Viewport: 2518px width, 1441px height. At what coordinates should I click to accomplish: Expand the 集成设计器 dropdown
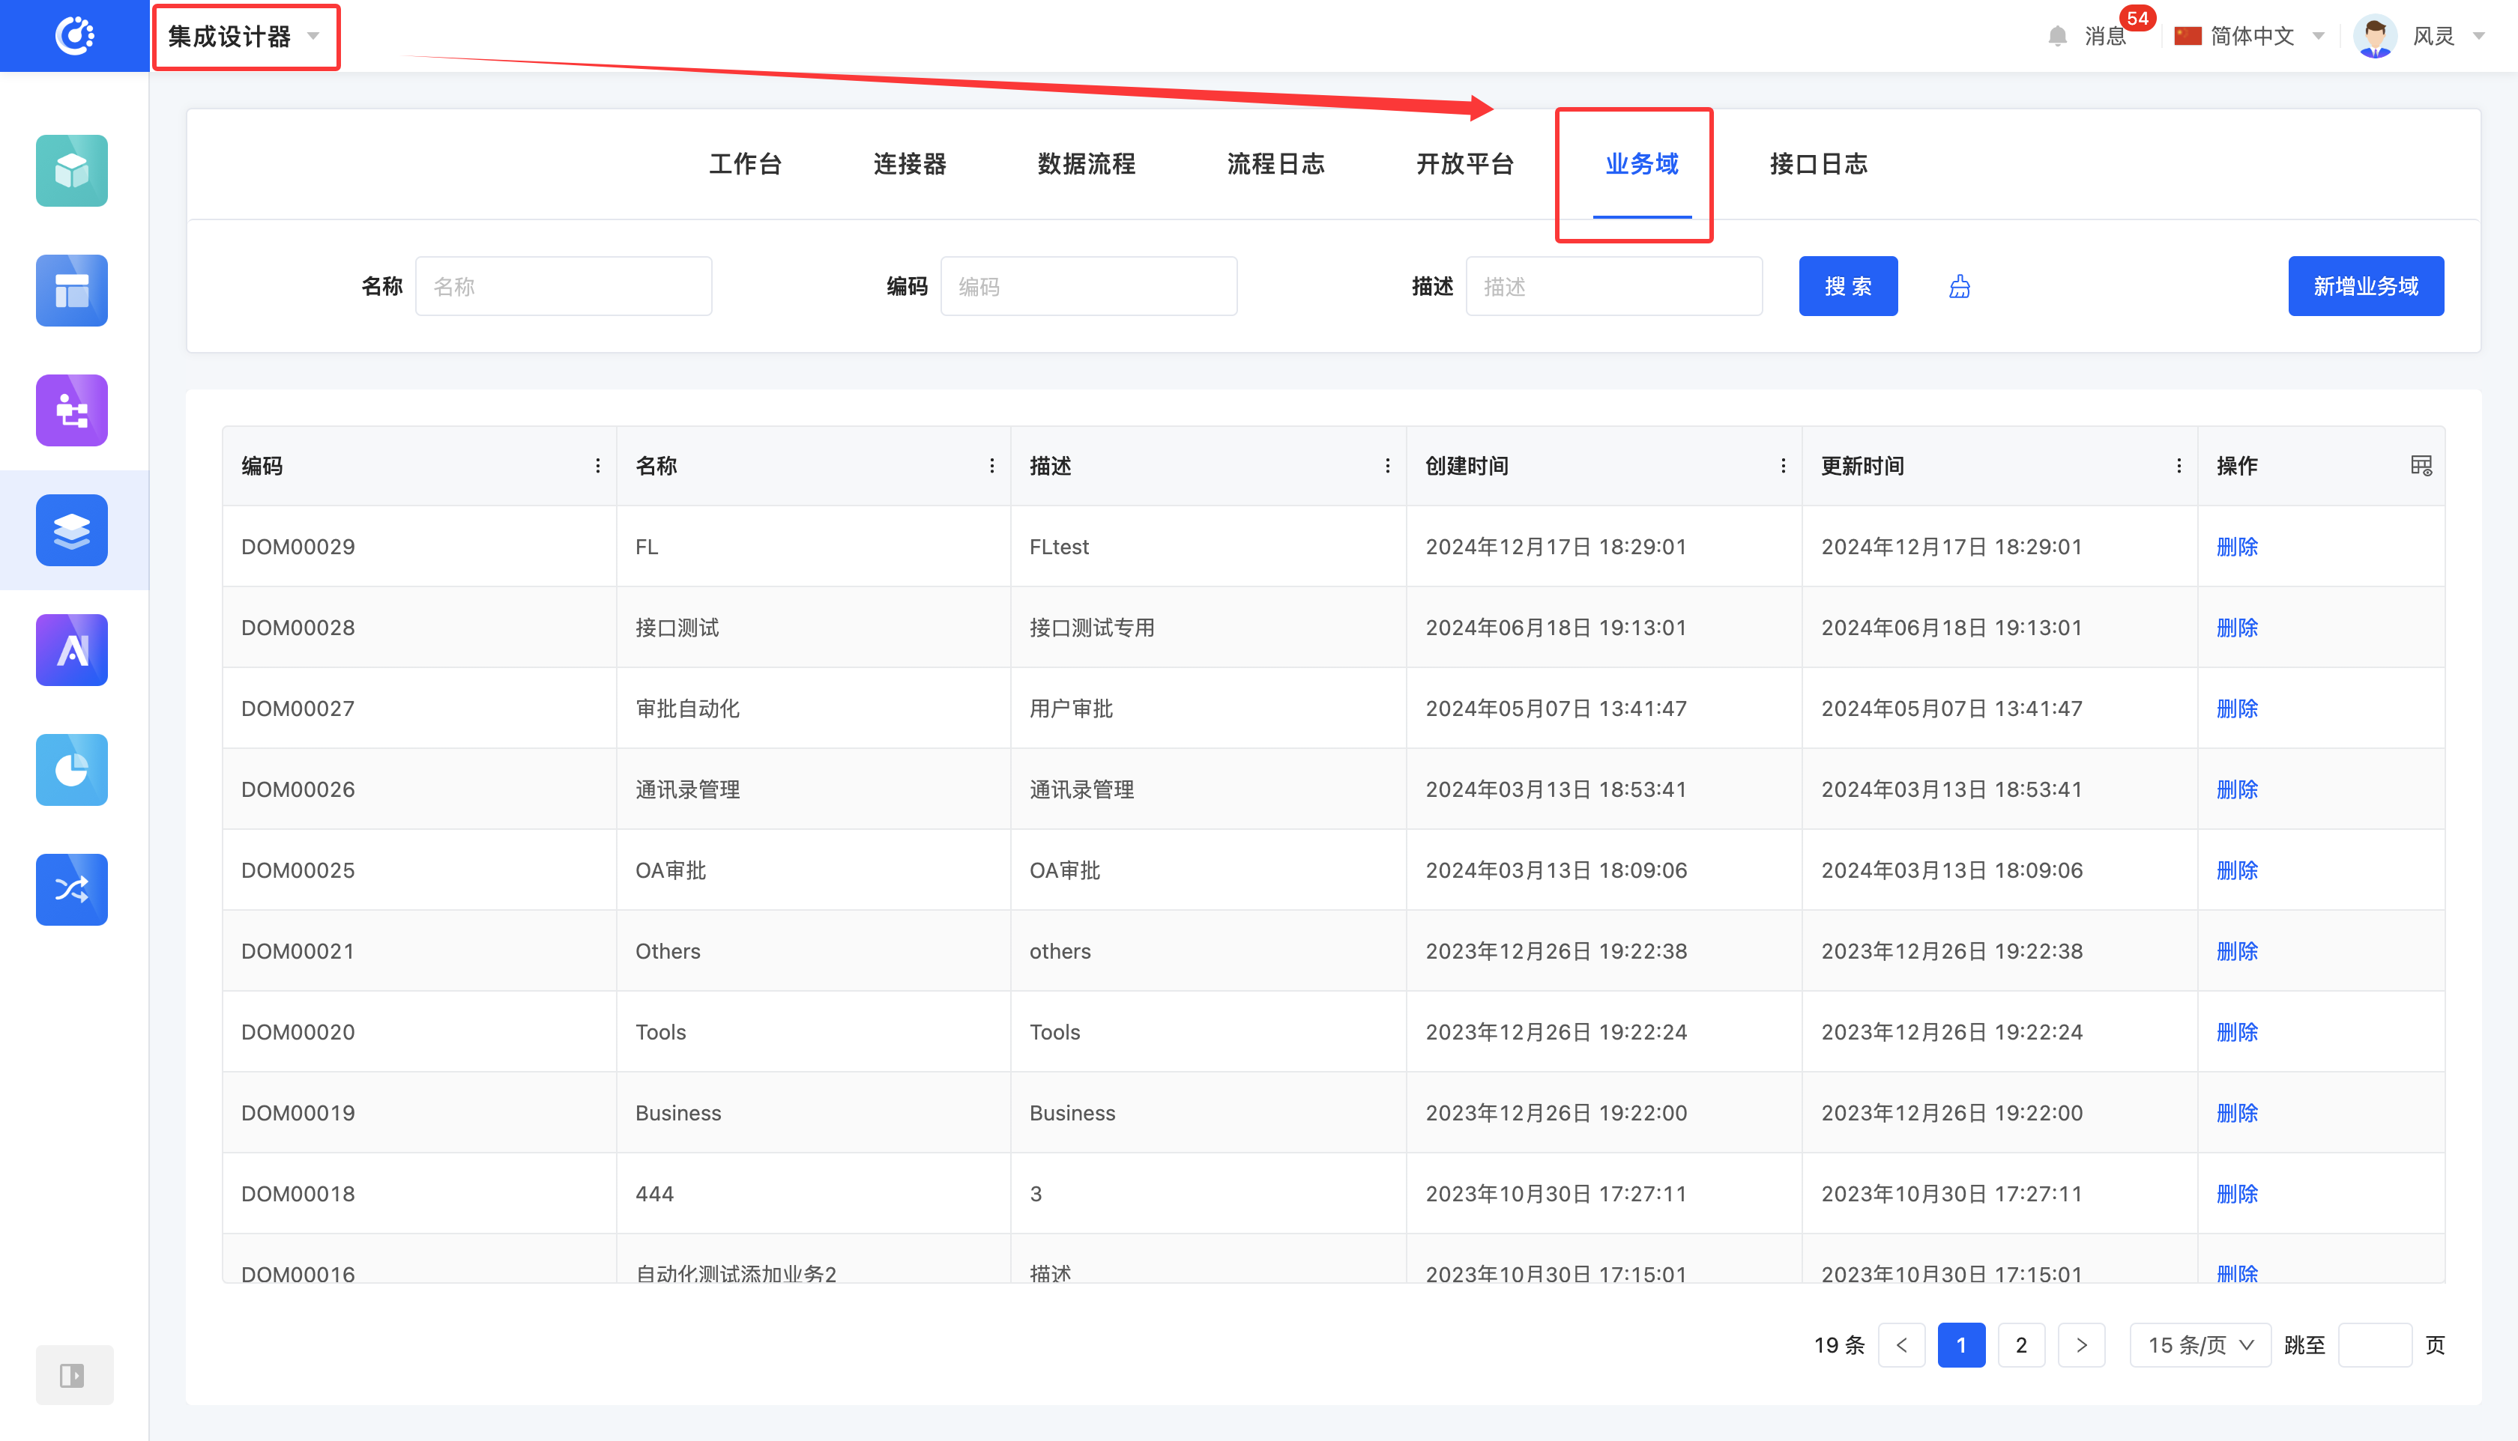244,37
